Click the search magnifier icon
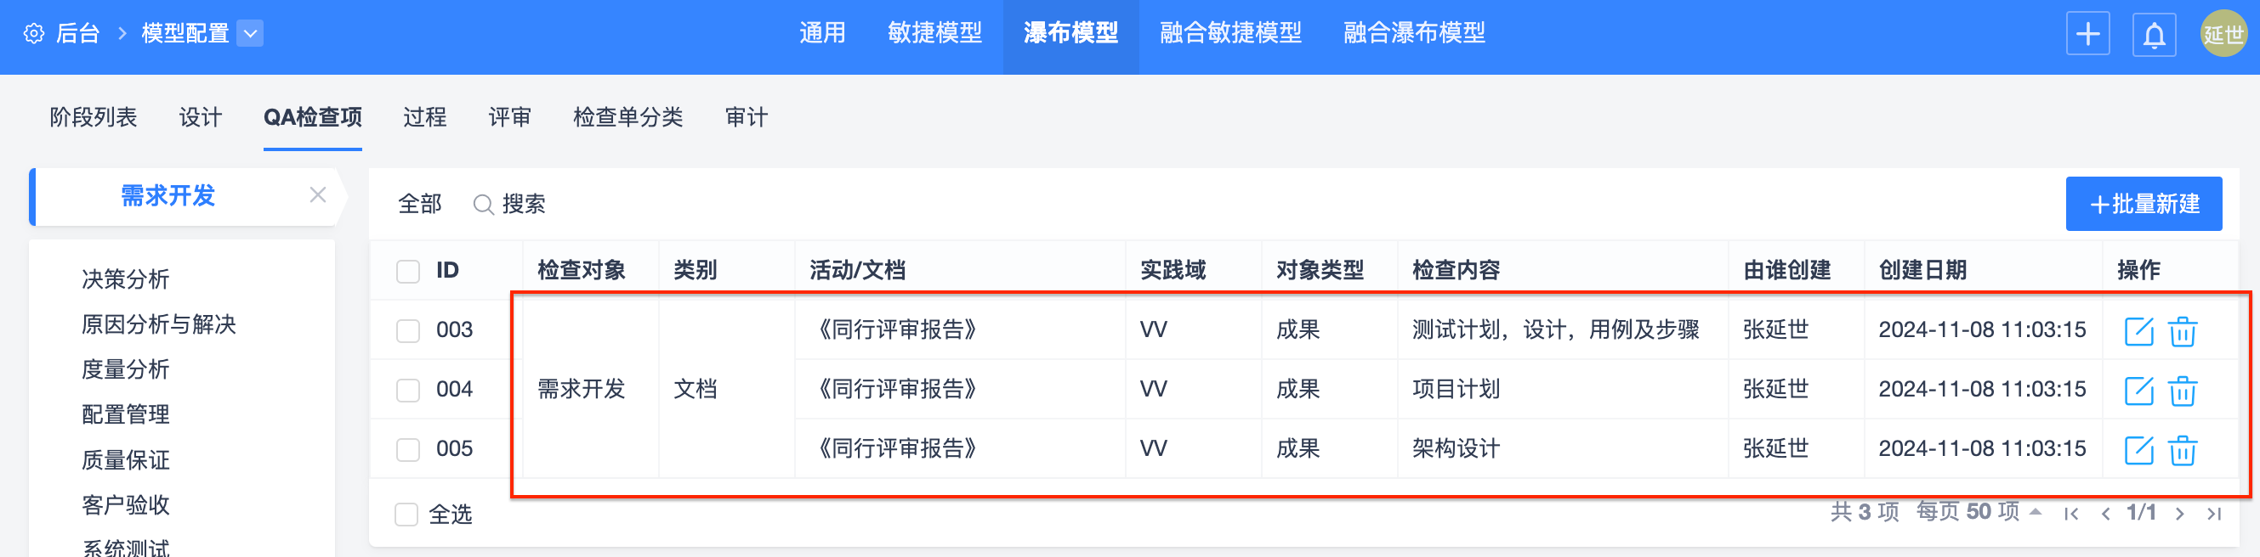The width and height of the screenshot is (2260, 557). 483,205
